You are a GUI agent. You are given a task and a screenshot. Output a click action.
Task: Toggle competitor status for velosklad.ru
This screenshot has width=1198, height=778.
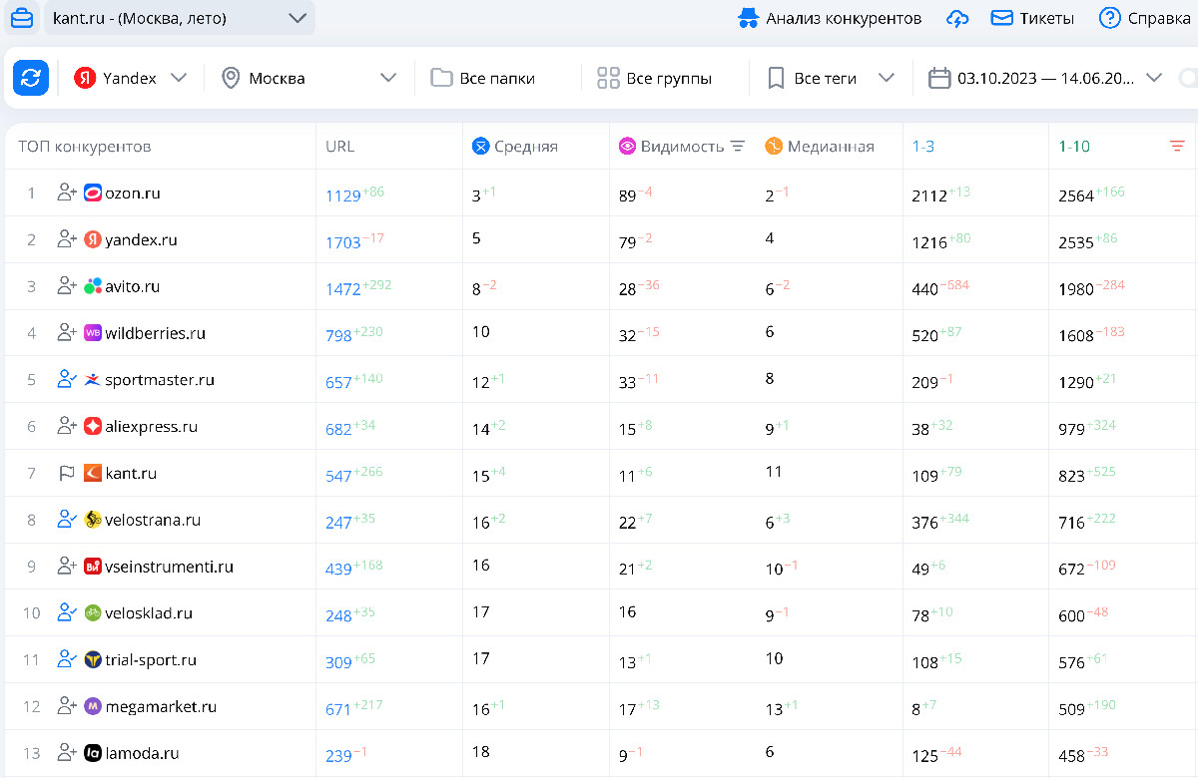(67, 612)
